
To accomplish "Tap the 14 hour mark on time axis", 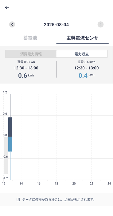I will coord(21,184).
